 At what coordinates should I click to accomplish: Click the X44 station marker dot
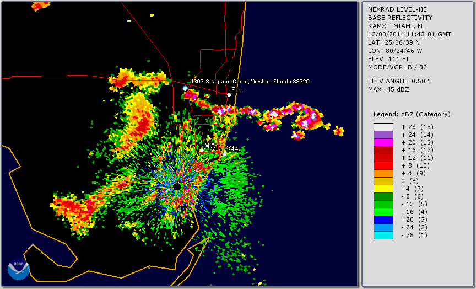tap(225, 154)
